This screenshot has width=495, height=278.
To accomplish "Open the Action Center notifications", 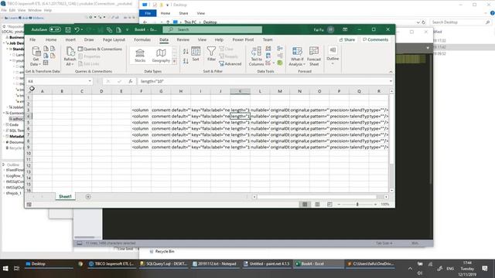I will (x=485, y=269).
